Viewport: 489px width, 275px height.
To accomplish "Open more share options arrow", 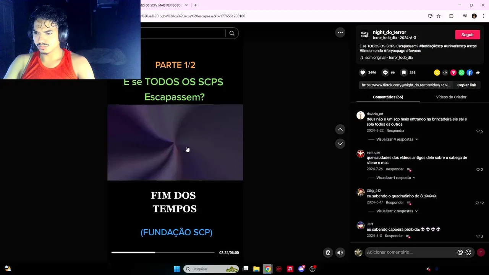I will coord(478,73).
